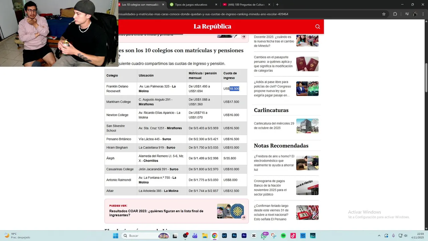This screenshot has height=241, width=428.
Task: Click the microphone tray icon
Action: [x=394, y=236]
